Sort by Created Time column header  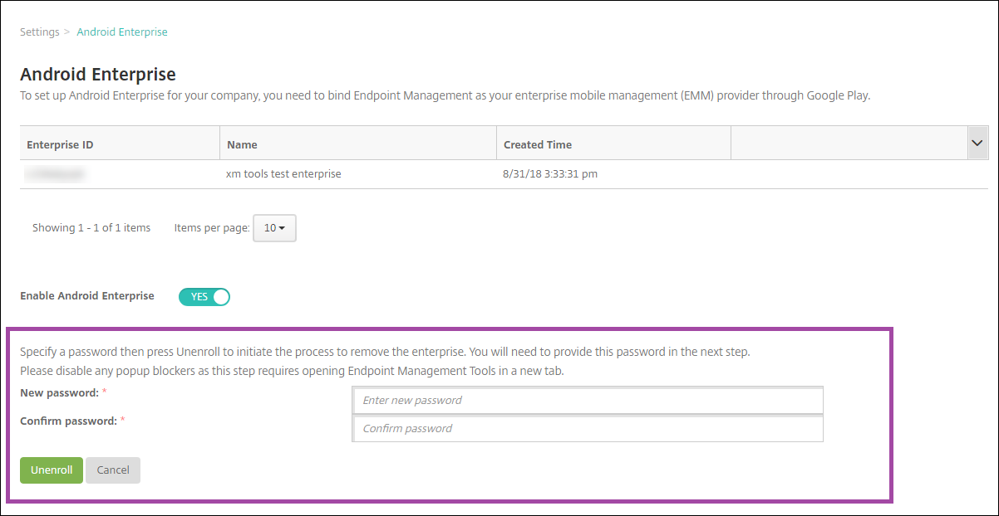click(x=538, y=144)
